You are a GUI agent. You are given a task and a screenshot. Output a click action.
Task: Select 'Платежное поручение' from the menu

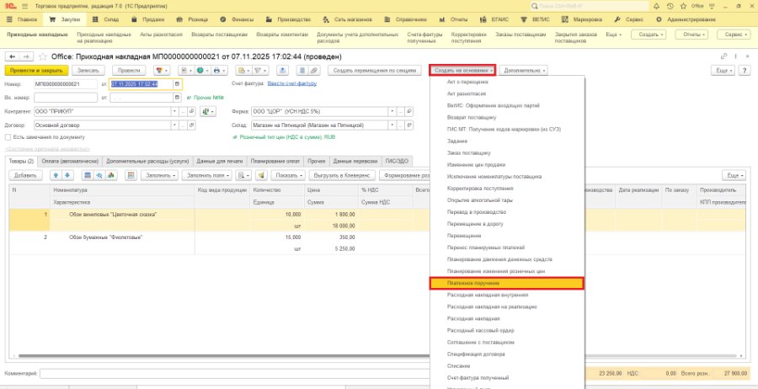(x=507, y=283)
